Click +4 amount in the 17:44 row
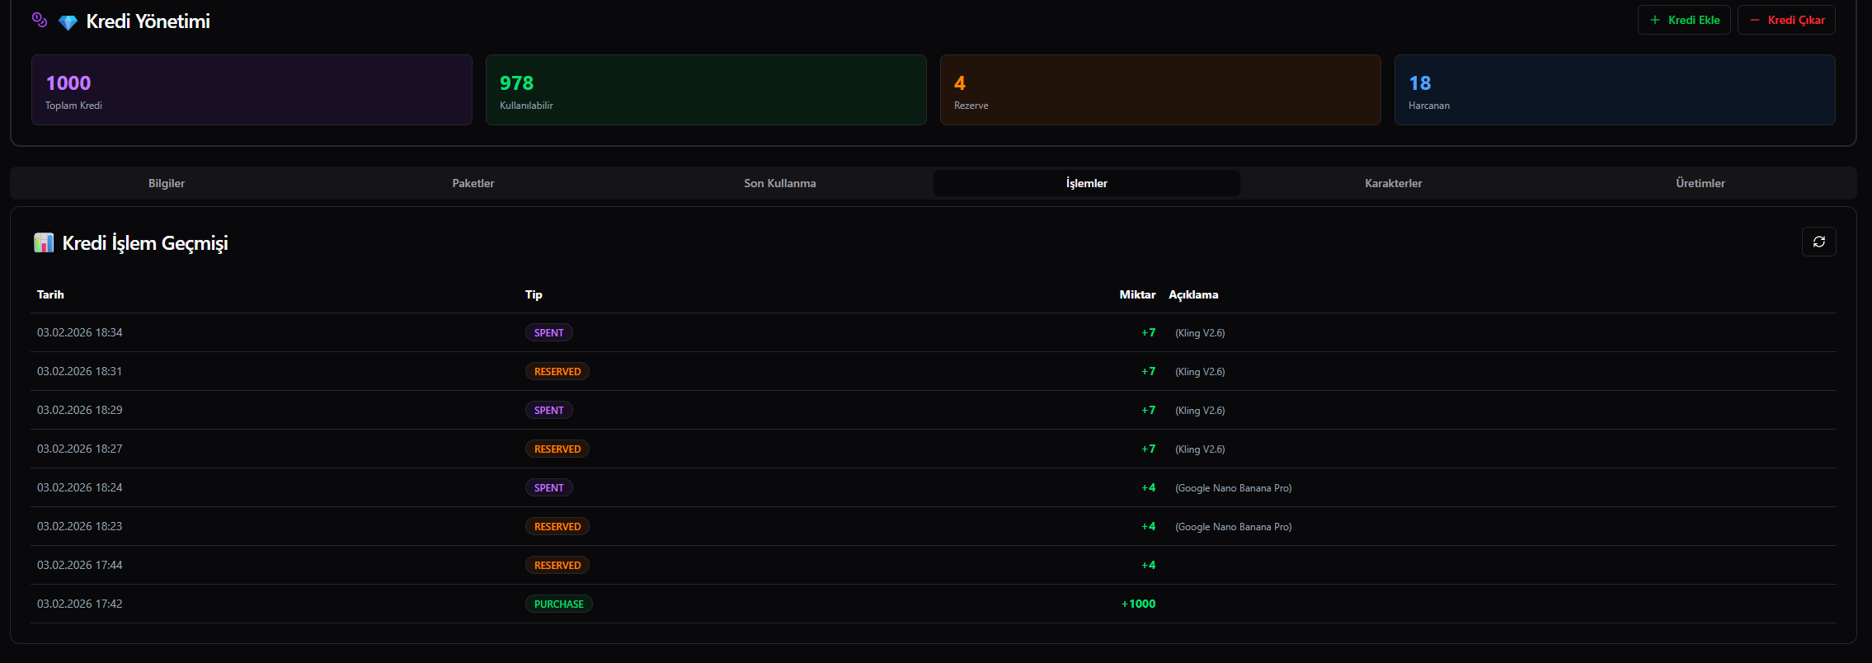The height and width of the screenshot is (663, 1872). (1149, 565)
